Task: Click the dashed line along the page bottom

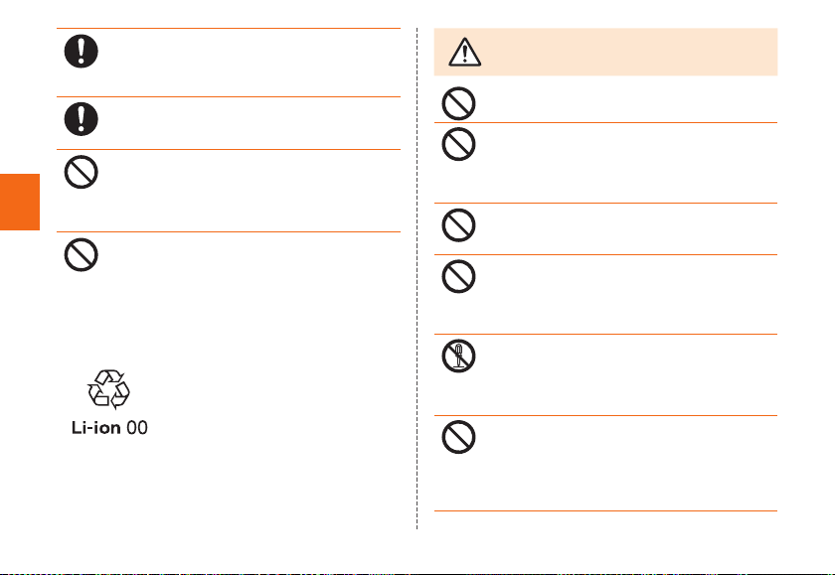Action: click(x=417, y=573)
